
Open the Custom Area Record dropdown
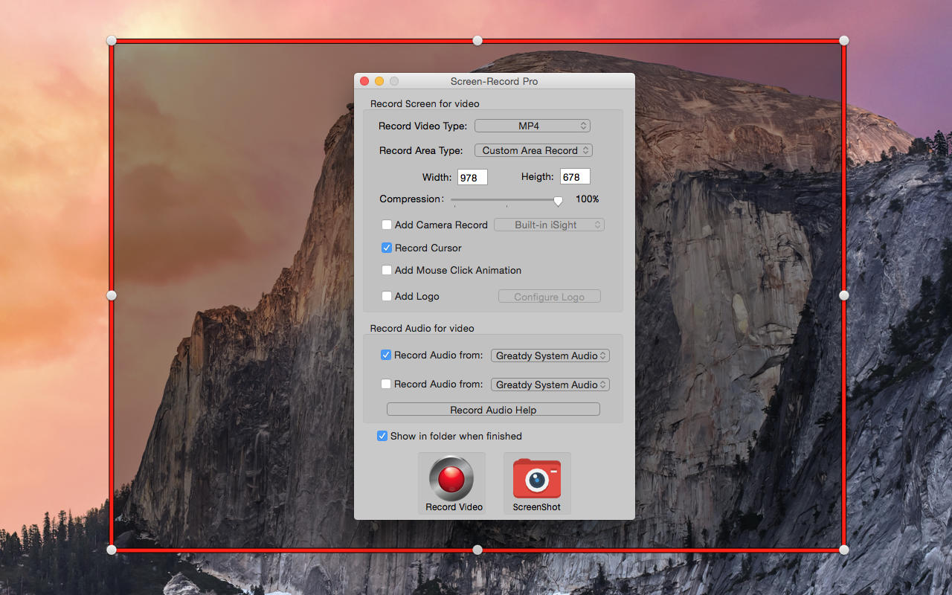pyautogui.click(x=533, y=150)
